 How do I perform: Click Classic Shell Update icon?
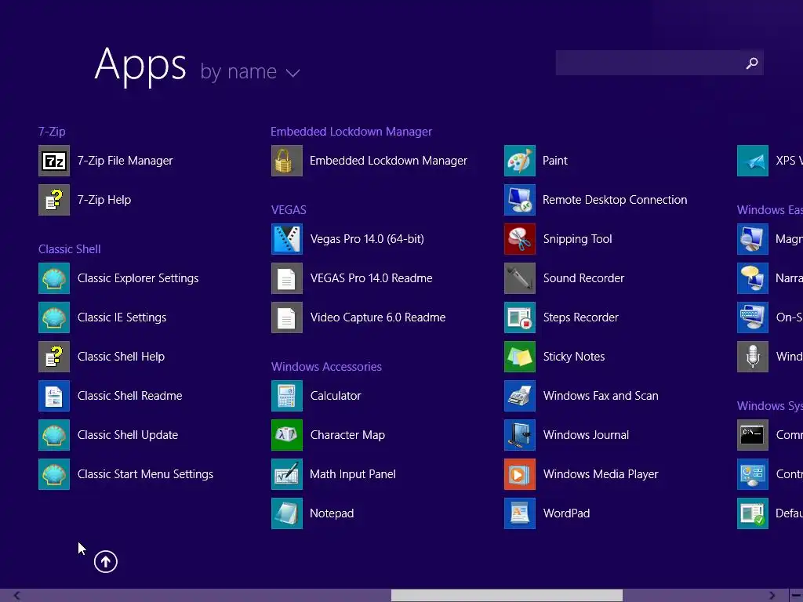click(x=54, y=435)
